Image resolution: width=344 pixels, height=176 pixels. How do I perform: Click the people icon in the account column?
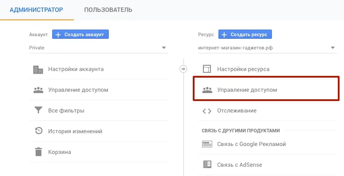coord(38,90)
